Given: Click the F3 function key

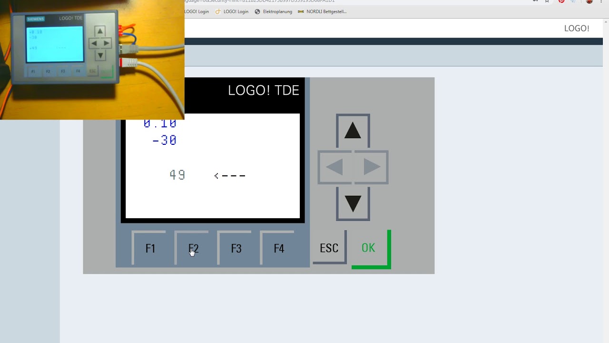Looking at the screenshot, I should pos(235,248).
